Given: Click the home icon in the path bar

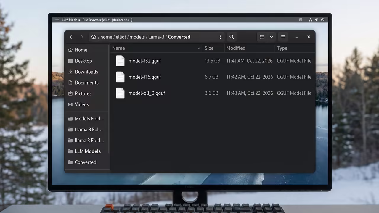Looking at the screenshot, I should (x=94, y=37).
